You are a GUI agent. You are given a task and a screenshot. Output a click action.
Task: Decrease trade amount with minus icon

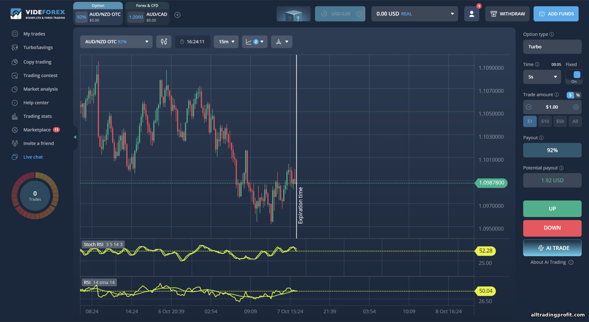(529, 107)
